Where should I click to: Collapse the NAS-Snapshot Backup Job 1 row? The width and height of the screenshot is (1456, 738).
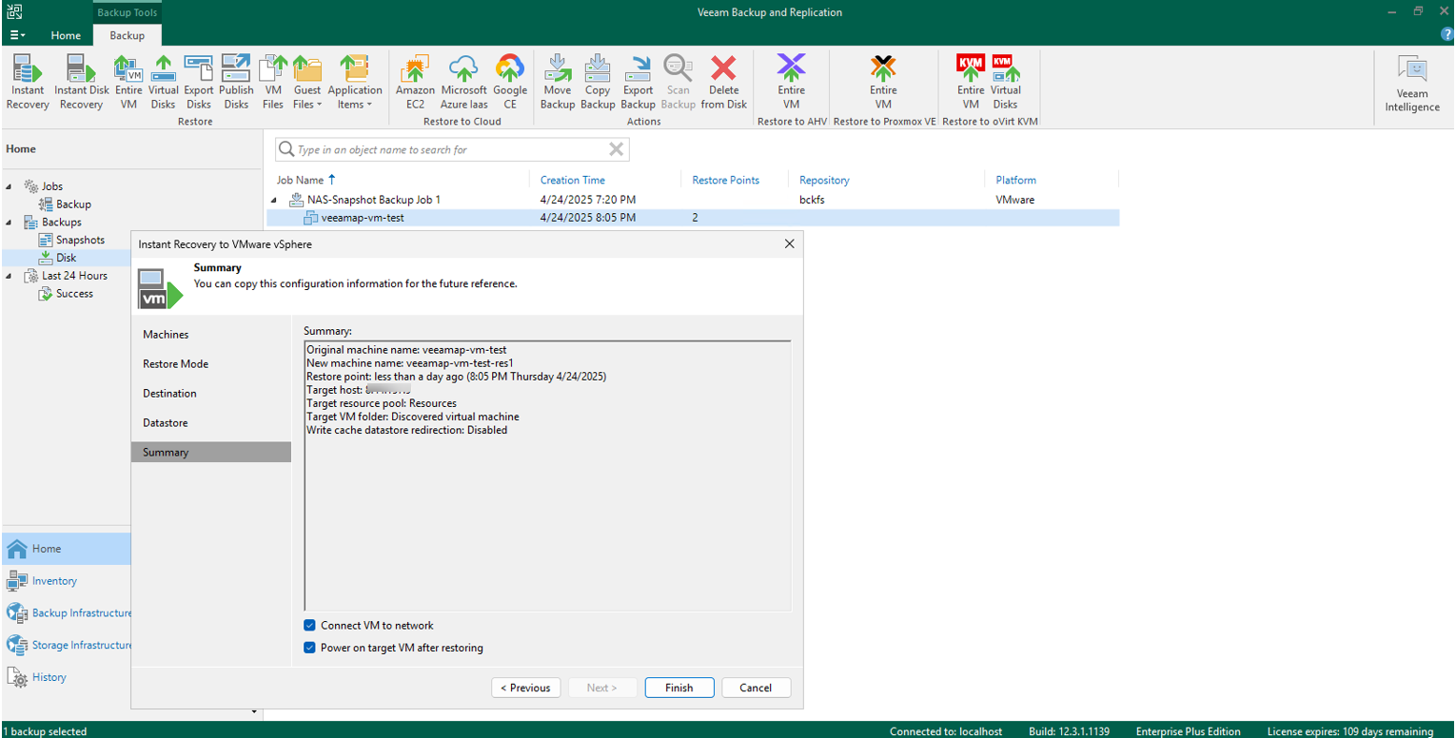point(275,201)
